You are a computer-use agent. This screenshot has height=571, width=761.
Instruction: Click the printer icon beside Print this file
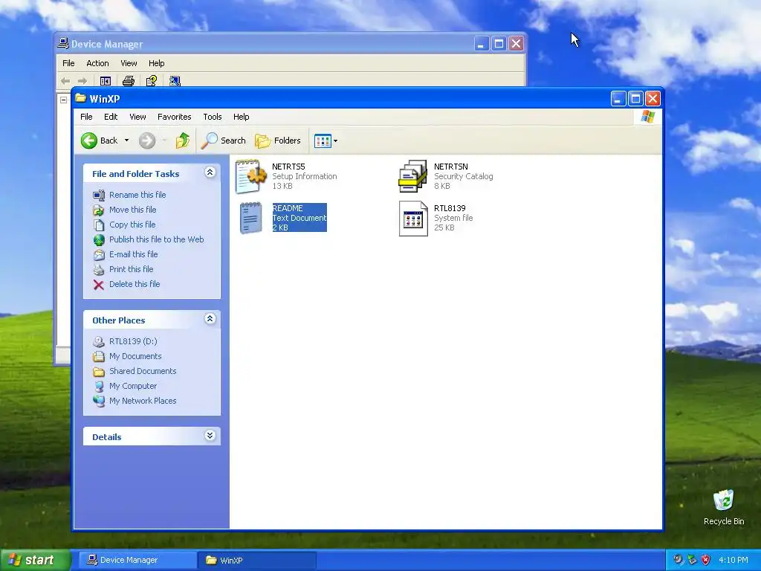click(x=99, y=269)
